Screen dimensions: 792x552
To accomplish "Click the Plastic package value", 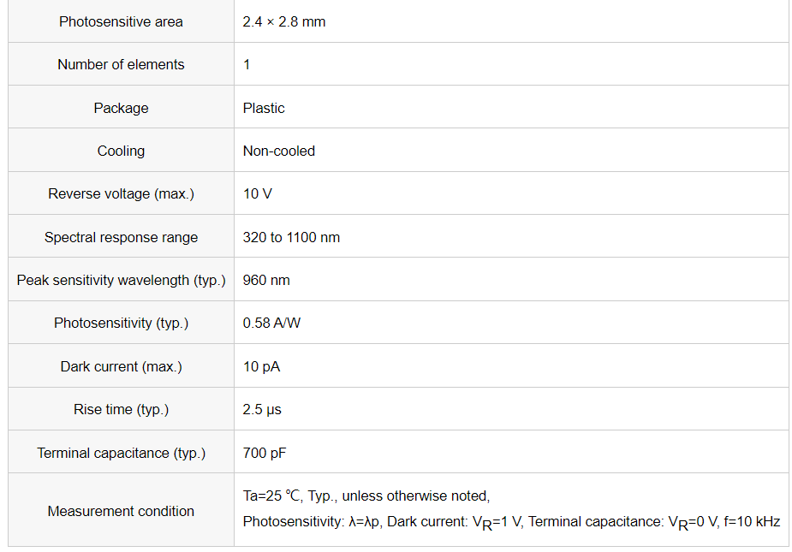I will point(264,108).
